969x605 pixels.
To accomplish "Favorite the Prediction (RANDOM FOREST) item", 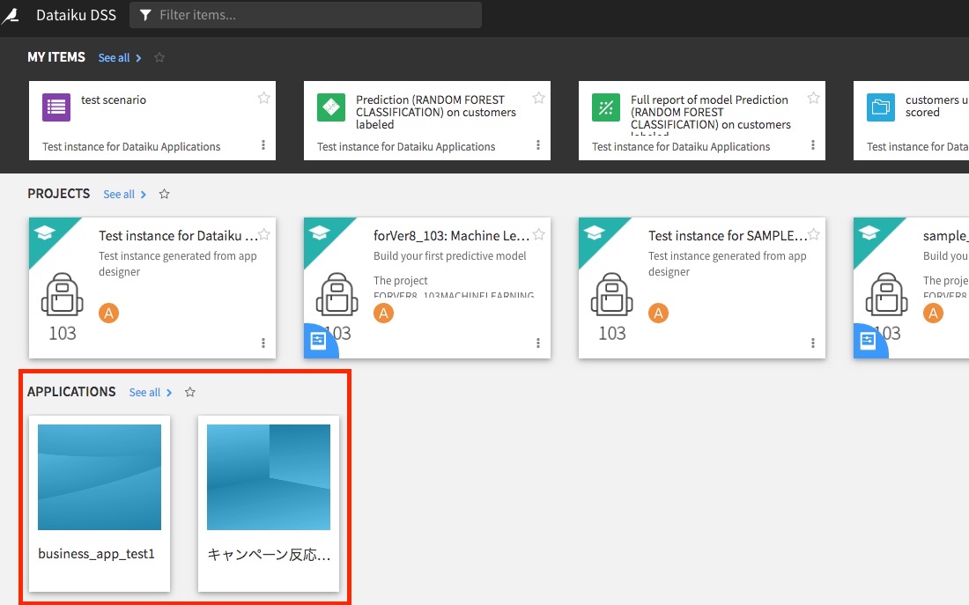I will click(539, 98).
